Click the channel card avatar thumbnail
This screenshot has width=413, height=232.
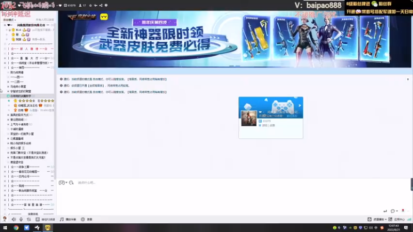pyautogui.click(x=249, y=118)
